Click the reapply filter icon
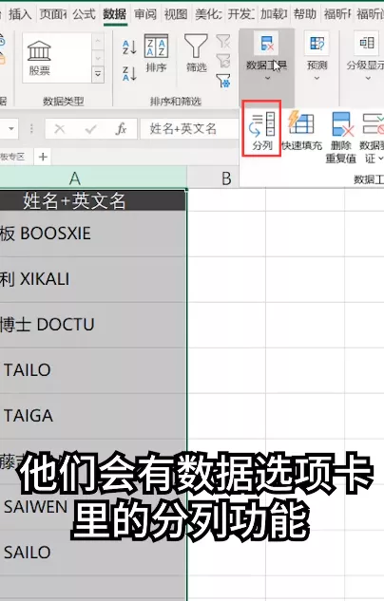Image resolution: width=384 pixels, height=601 pixels. pos(223,61)
